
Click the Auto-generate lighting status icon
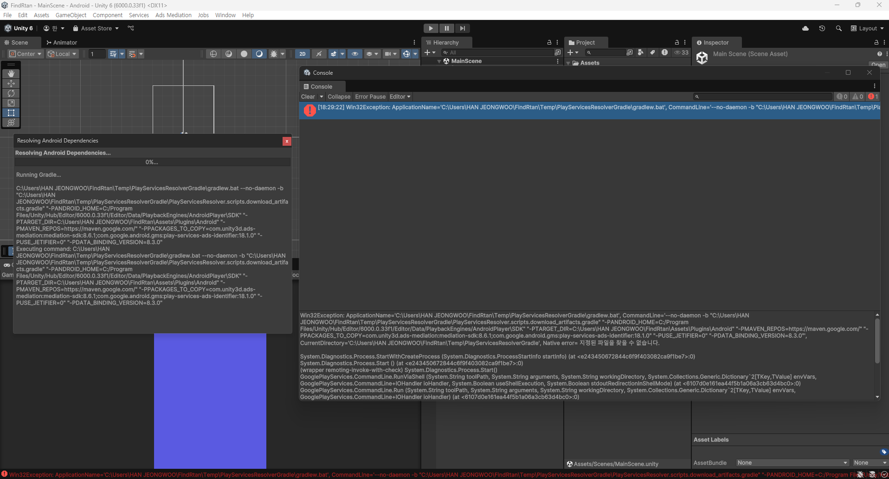[x=872, y=474]
